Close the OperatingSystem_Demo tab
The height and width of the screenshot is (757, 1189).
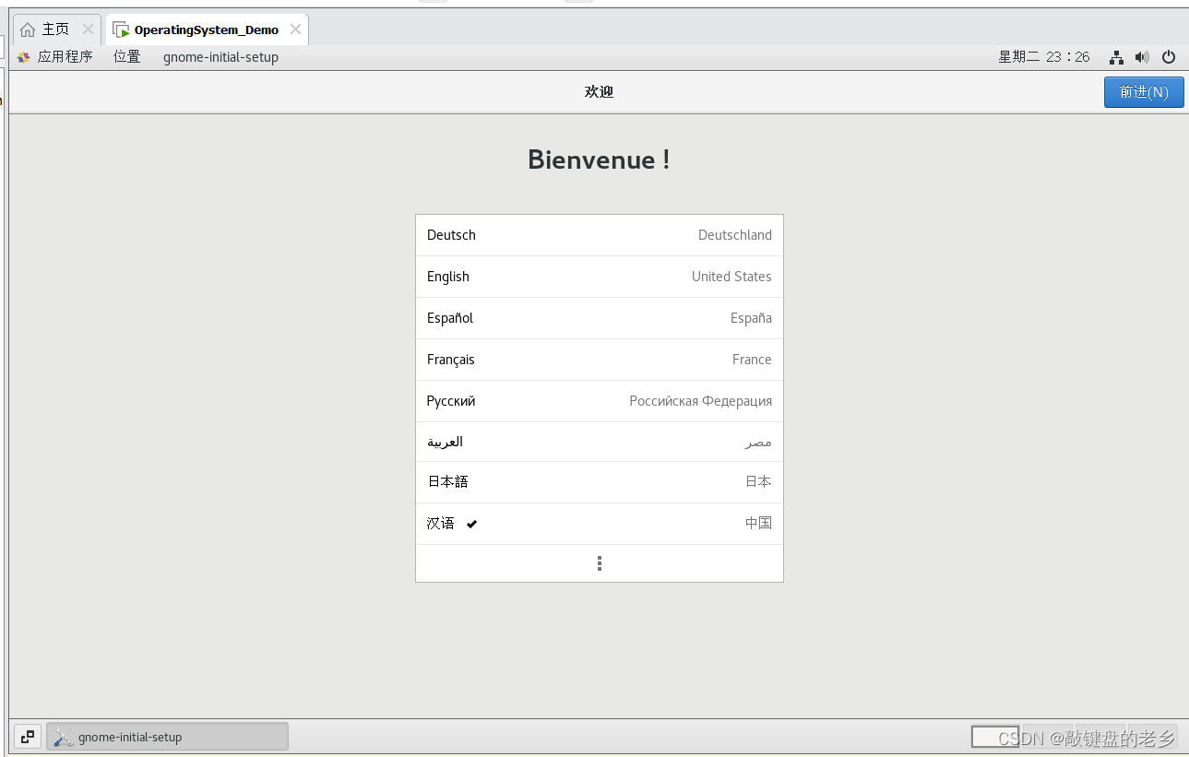point(295,30)
